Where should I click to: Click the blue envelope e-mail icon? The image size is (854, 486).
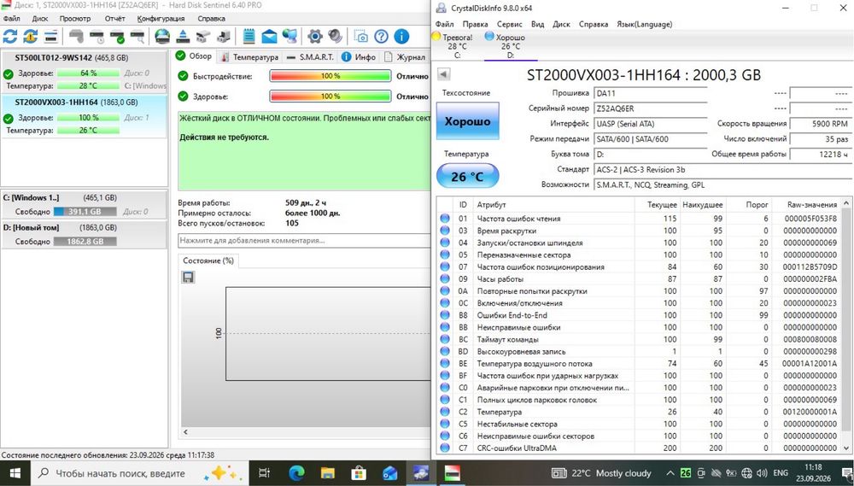click(269, 37)
